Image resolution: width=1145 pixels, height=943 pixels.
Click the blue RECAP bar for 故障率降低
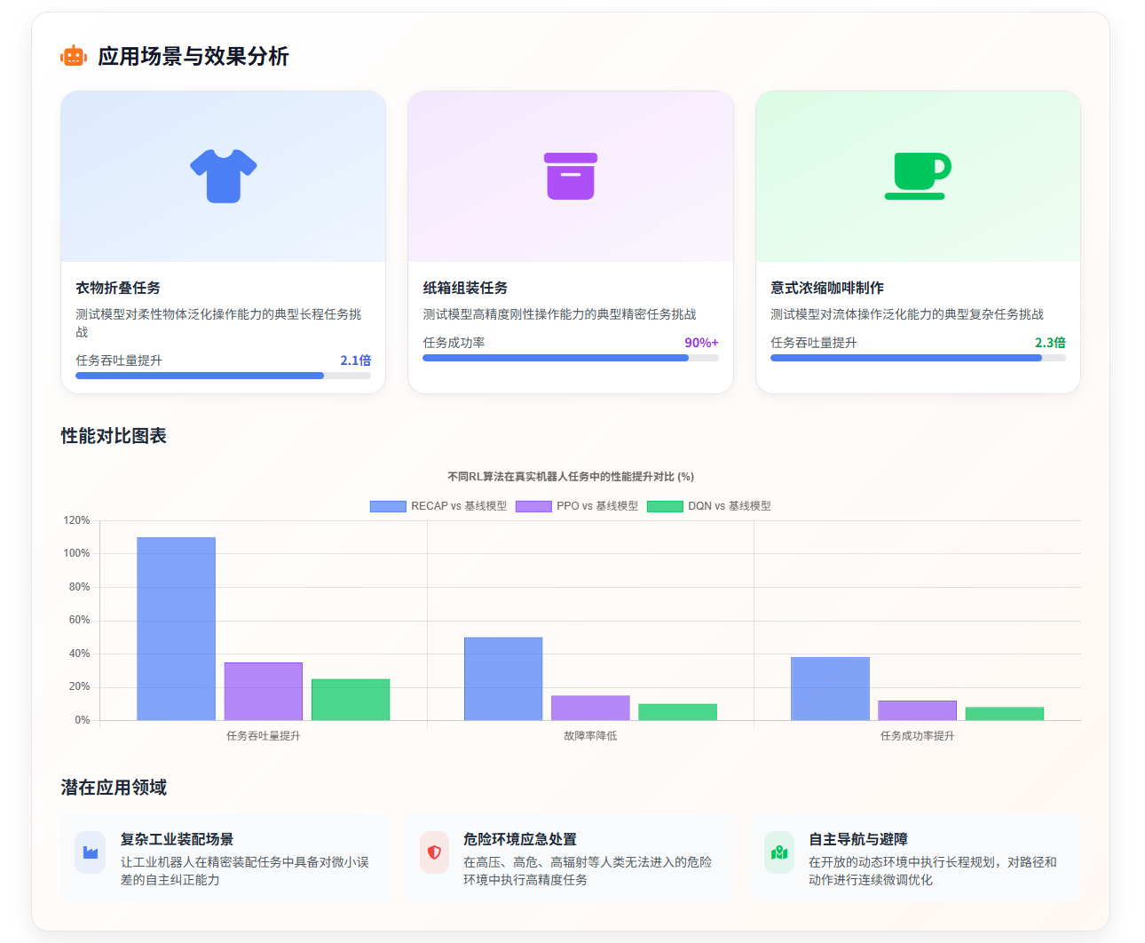(503, 678)
